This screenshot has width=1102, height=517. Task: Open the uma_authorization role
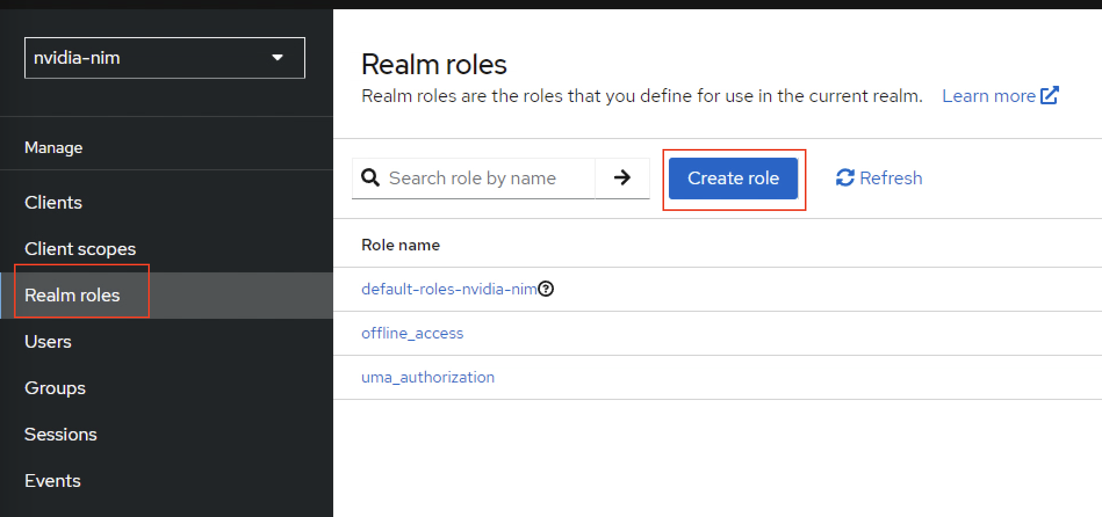point(428,377)
